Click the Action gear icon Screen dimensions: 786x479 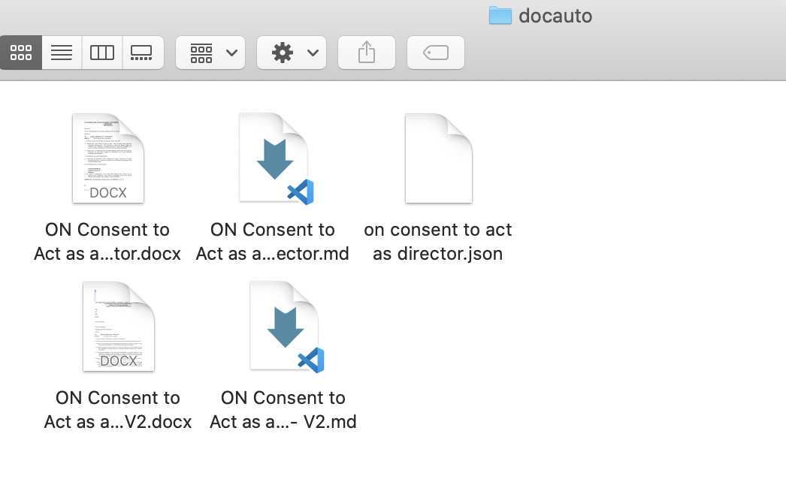coord(284,53)
